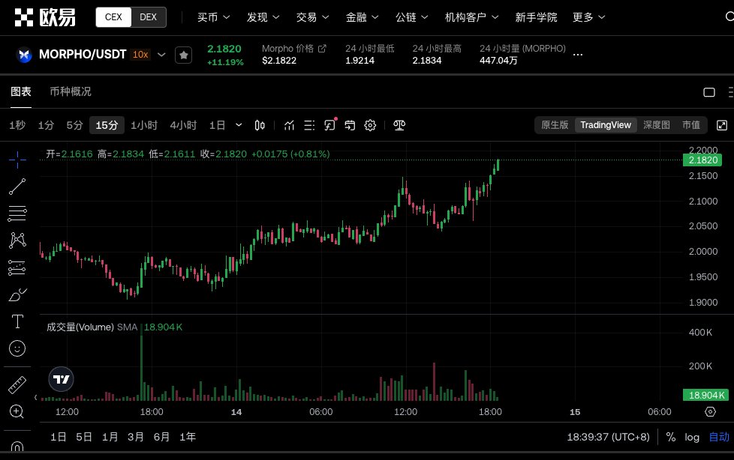
Task: Expand chart to fullscreen
Action: [x=722, y=125]
